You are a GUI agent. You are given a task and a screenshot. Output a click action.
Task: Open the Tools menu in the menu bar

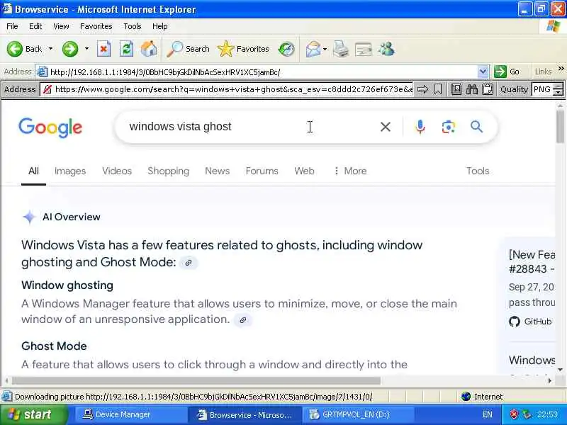point(133,26)
